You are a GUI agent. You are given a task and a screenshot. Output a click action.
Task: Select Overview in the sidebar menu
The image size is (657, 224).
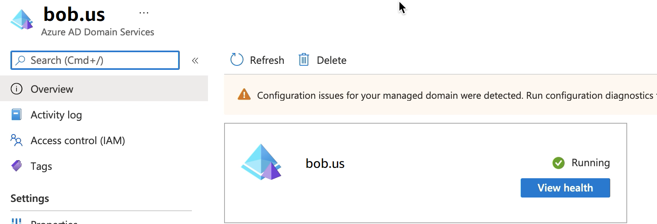coord(52,89)
